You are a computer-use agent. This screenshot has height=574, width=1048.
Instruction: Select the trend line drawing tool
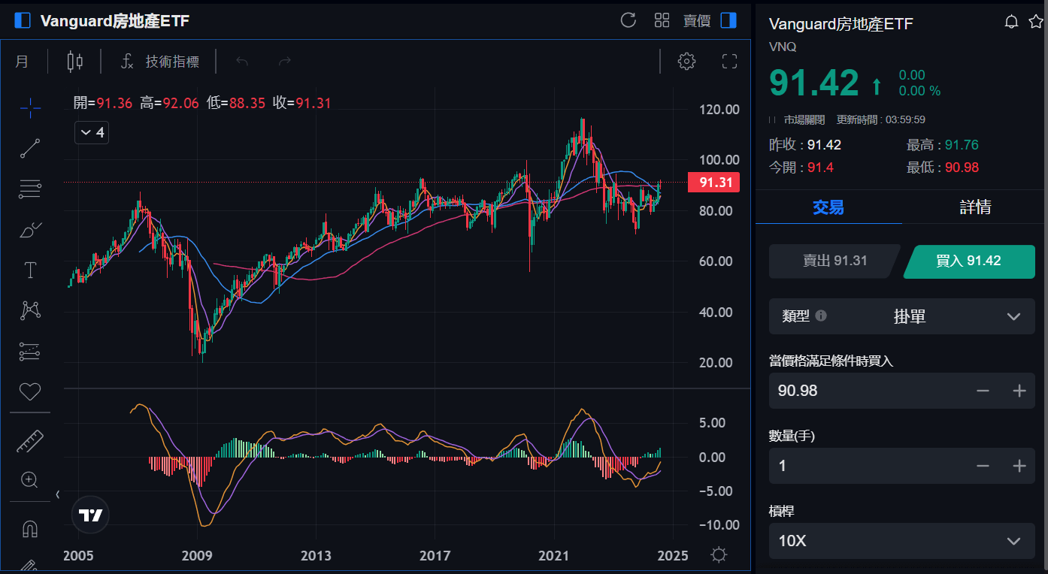click(30, 149)
